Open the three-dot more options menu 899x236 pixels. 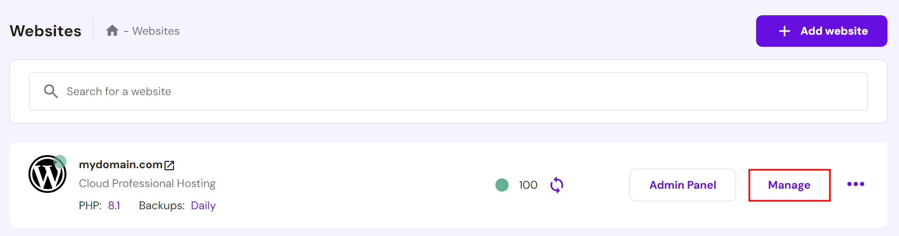(855, 184)
